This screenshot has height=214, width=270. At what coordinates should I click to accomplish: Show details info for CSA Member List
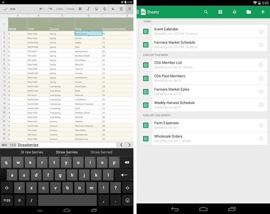pos(261,65)
